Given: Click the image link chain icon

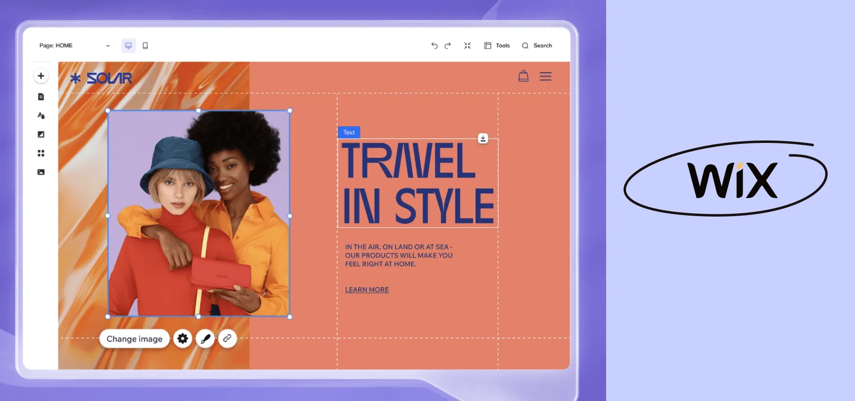Looking at the screenshot, I should pos(227,338).
